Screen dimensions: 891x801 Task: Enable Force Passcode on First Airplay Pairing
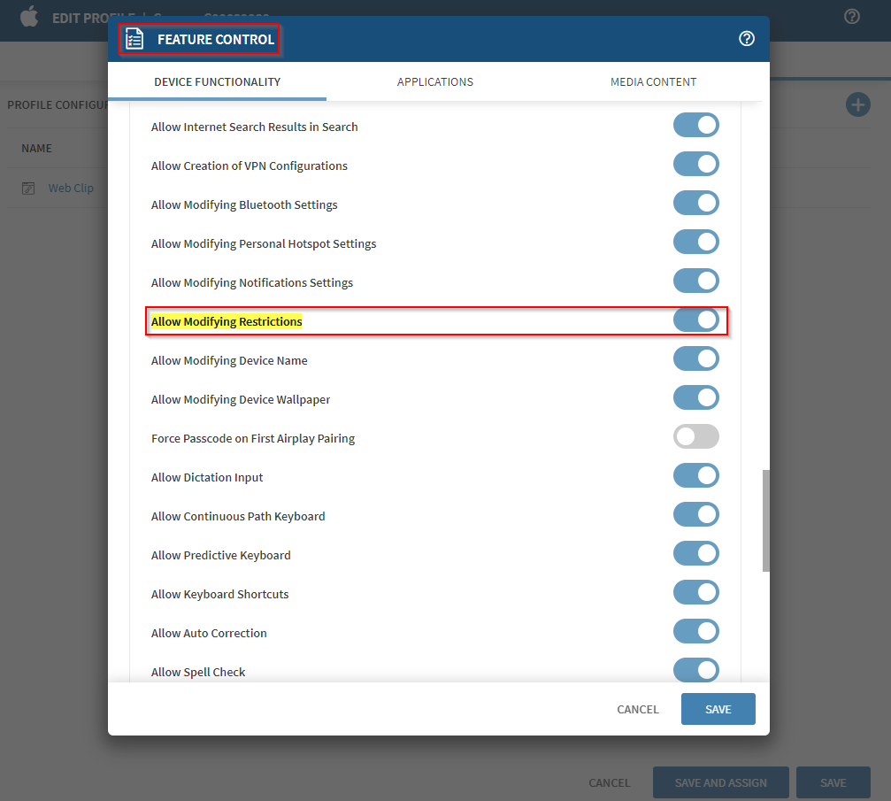tap(695, 437)
